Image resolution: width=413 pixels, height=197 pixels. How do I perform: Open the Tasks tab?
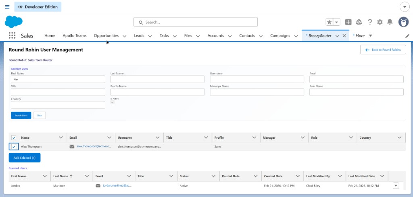tap(164, 36)
